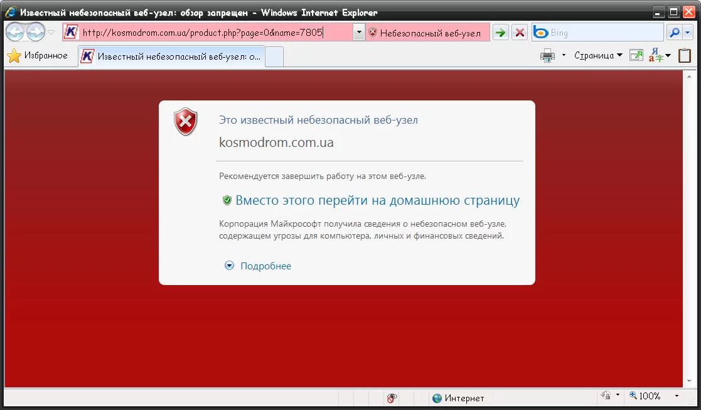Click the Это известный небезопасный веб-узел heading
The image size is (701, 410).
(x=318, y=120)
